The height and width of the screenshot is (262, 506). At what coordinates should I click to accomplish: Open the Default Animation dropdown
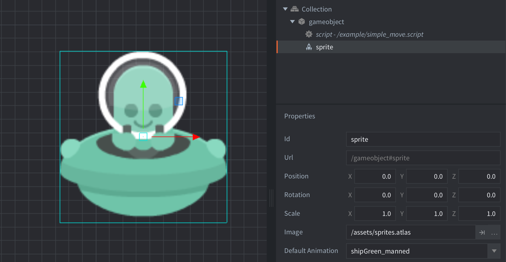pyautogui.click(x=494, y=251)
